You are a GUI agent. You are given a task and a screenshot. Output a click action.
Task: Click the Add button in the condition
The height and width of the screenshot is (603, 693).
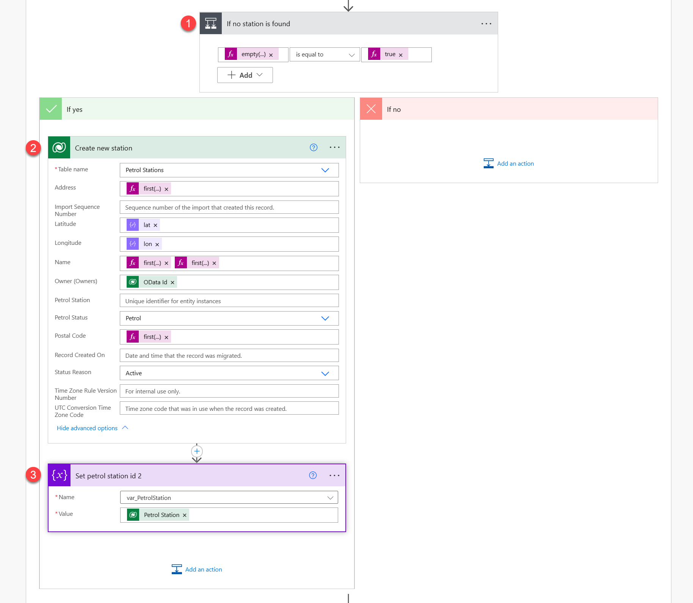coord(245,75)
